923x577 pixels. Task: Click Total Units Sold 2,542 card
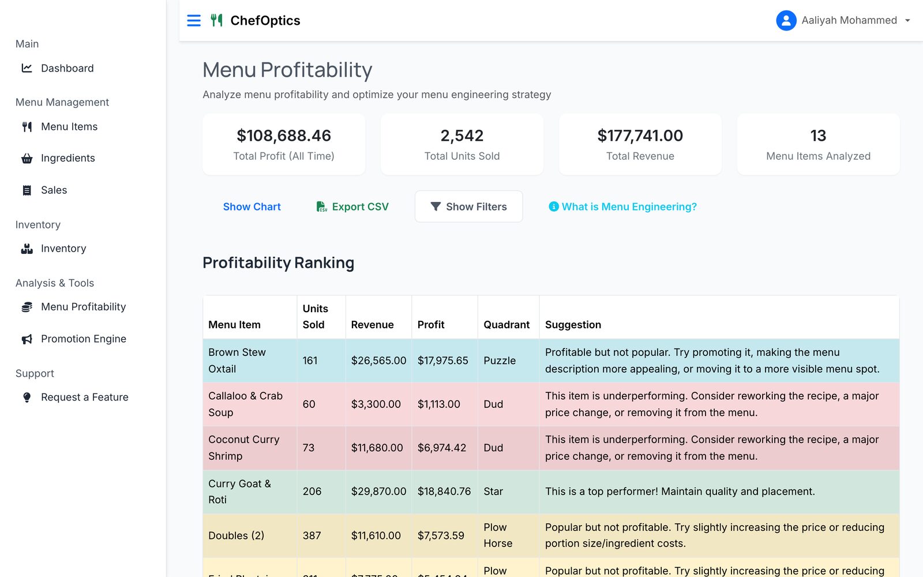pyautogui.click(x=462, y=144)
